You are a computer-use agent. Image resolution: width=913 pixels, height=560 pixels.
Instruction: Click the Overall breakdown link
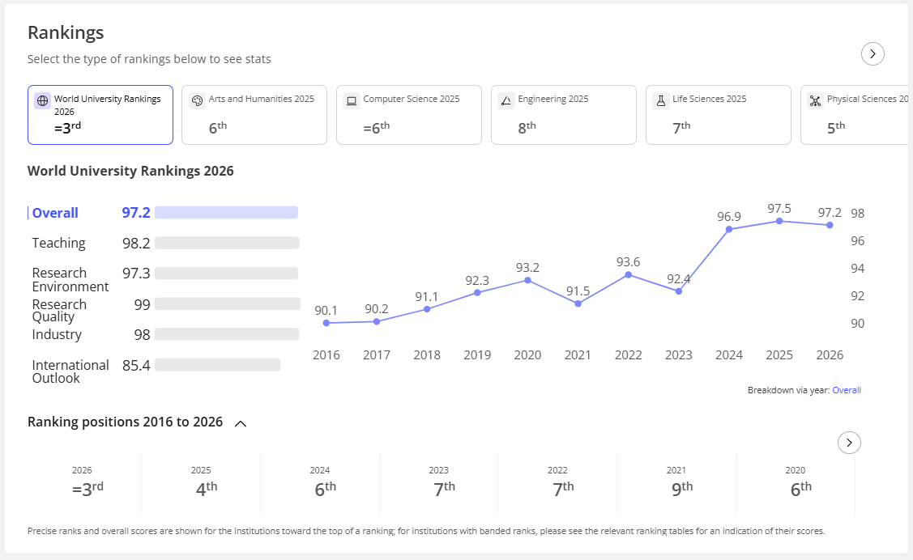pyautogui.click(x=846, y=390)
